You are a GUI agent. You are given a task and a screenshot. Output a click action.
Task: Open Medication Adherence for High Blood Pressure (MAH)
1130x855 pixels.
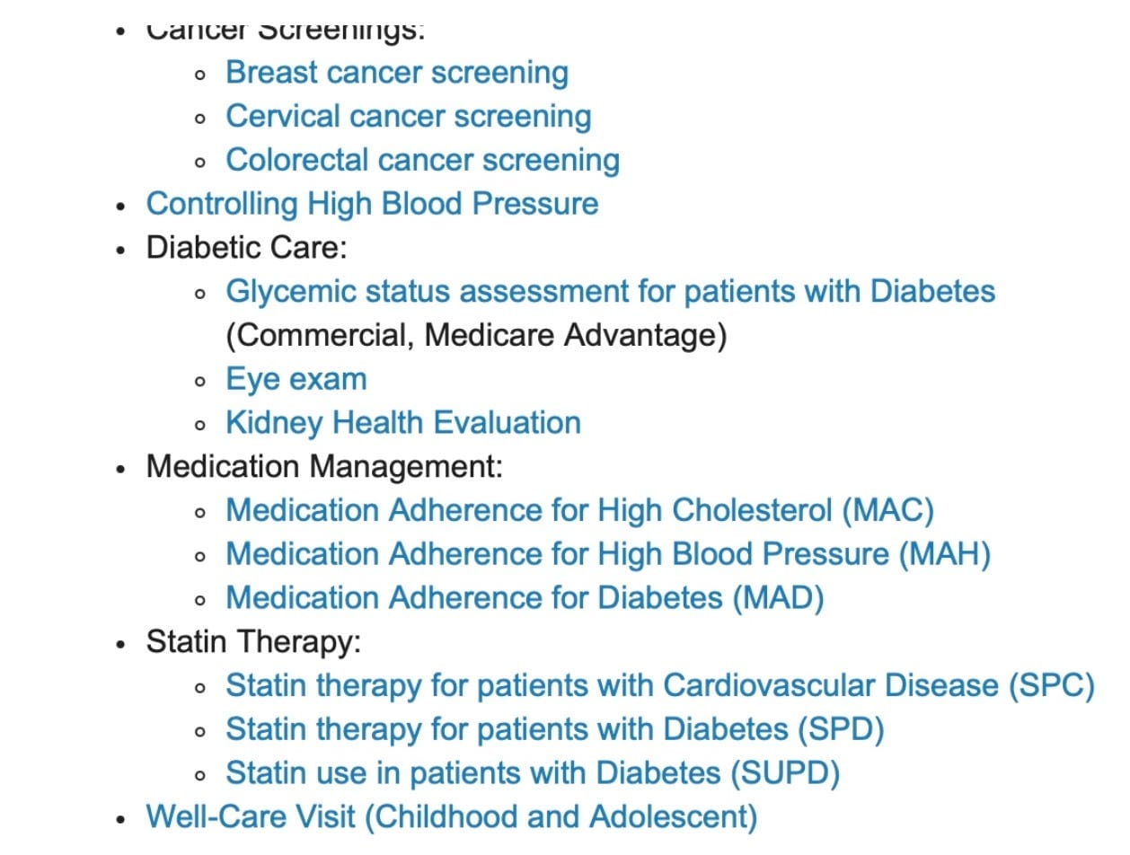[x=608, y=554]
